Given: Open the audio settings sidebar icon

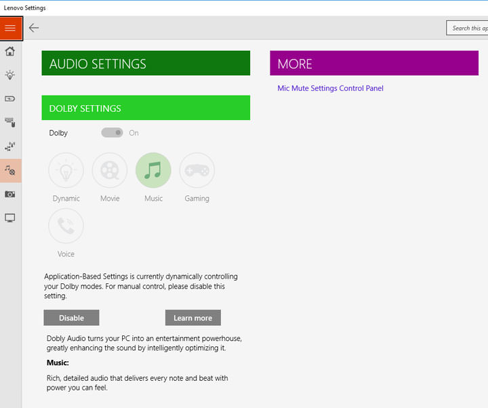Looking at the screenshot, I should 10,170.
